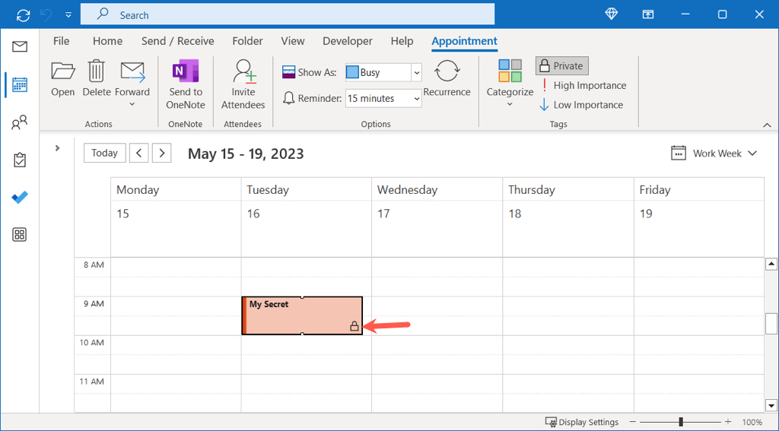
Task: Open the Mail view in sidebar
Action: pos(19,47)
